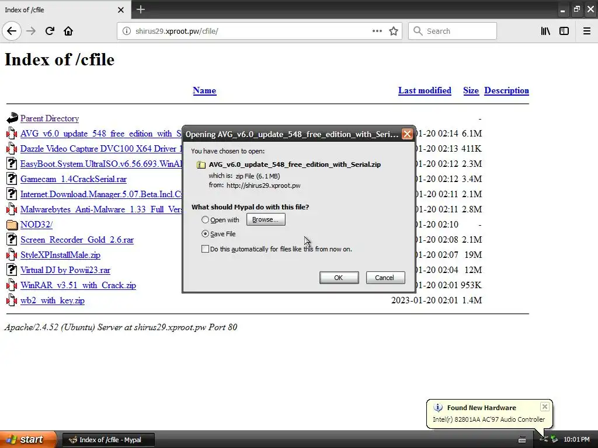Close the Index of /cfile tab

coord(121,10)
